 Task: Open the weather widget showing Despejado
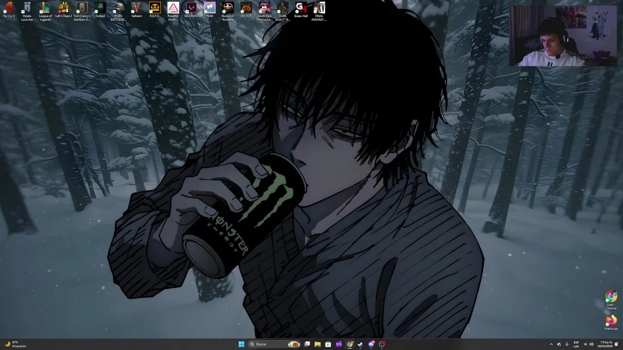click(x=15, y=344)
